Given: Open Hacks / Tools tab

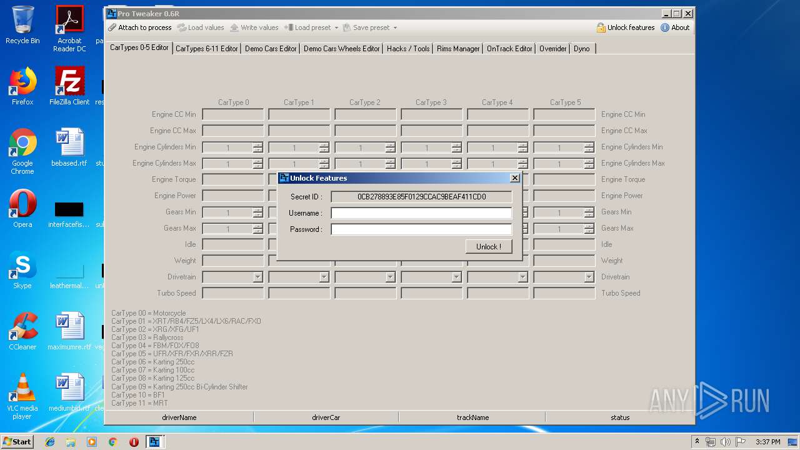Looking at the screenshot, I should coord(408,49).
